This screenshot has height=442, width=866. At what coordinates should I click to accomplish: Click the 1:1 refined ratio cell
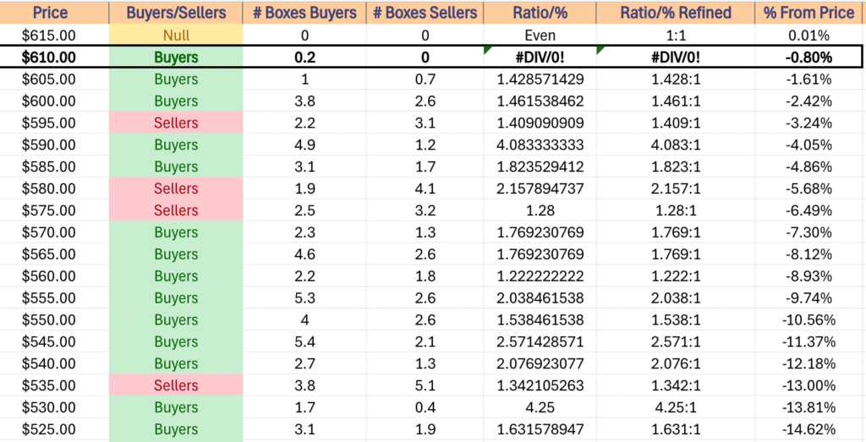[x=676, y=35]
